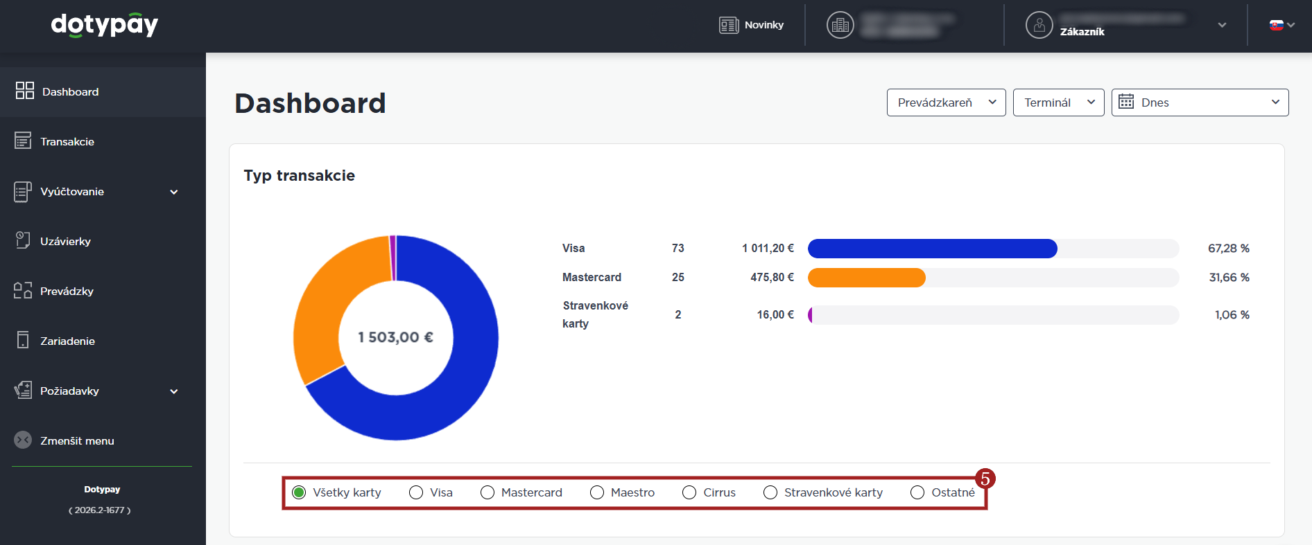The image size is (1312, 545).
Task: Open Novinky news icon in header
Action: pyautogui.click(x=728, y=25)
